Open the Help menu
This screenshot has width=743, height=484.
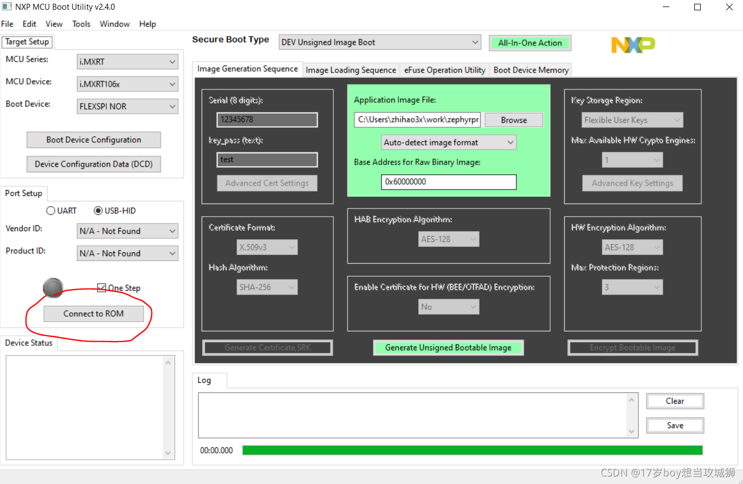click(x=147, y=24)
